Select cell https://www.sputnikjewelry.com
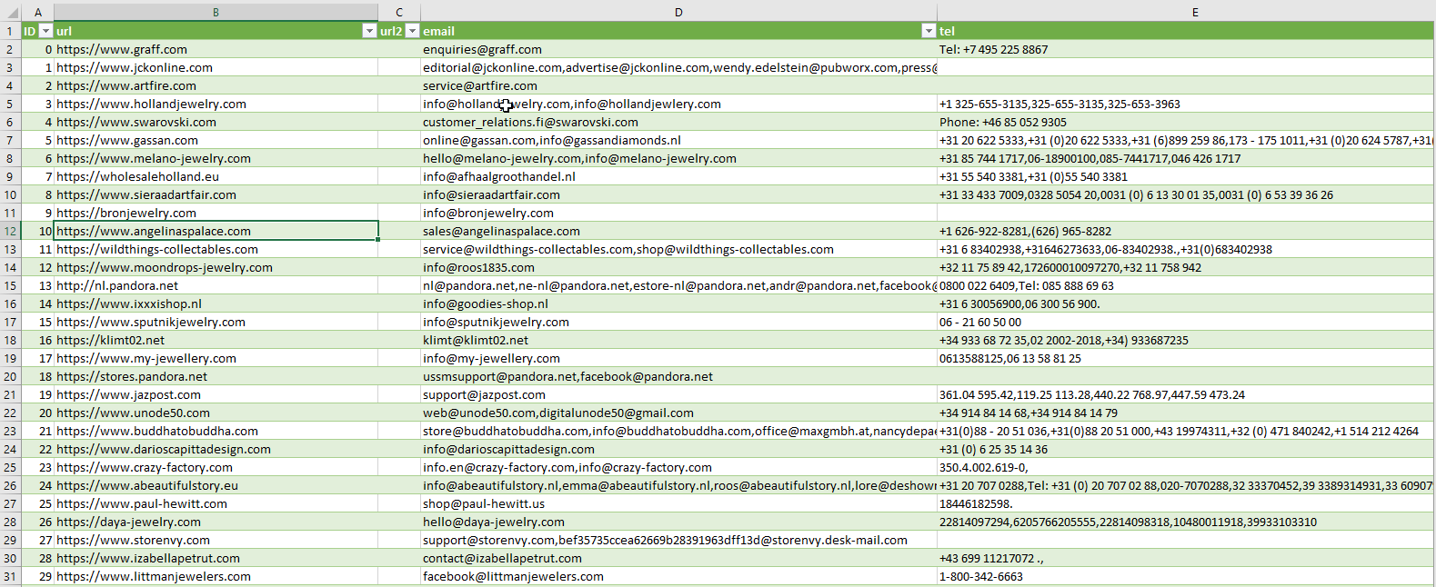Viewport: 1436px width, 587px height. pyautogui.click(x=216, y=322)
